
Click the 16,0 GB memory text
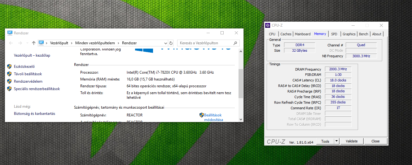point(151,79)
